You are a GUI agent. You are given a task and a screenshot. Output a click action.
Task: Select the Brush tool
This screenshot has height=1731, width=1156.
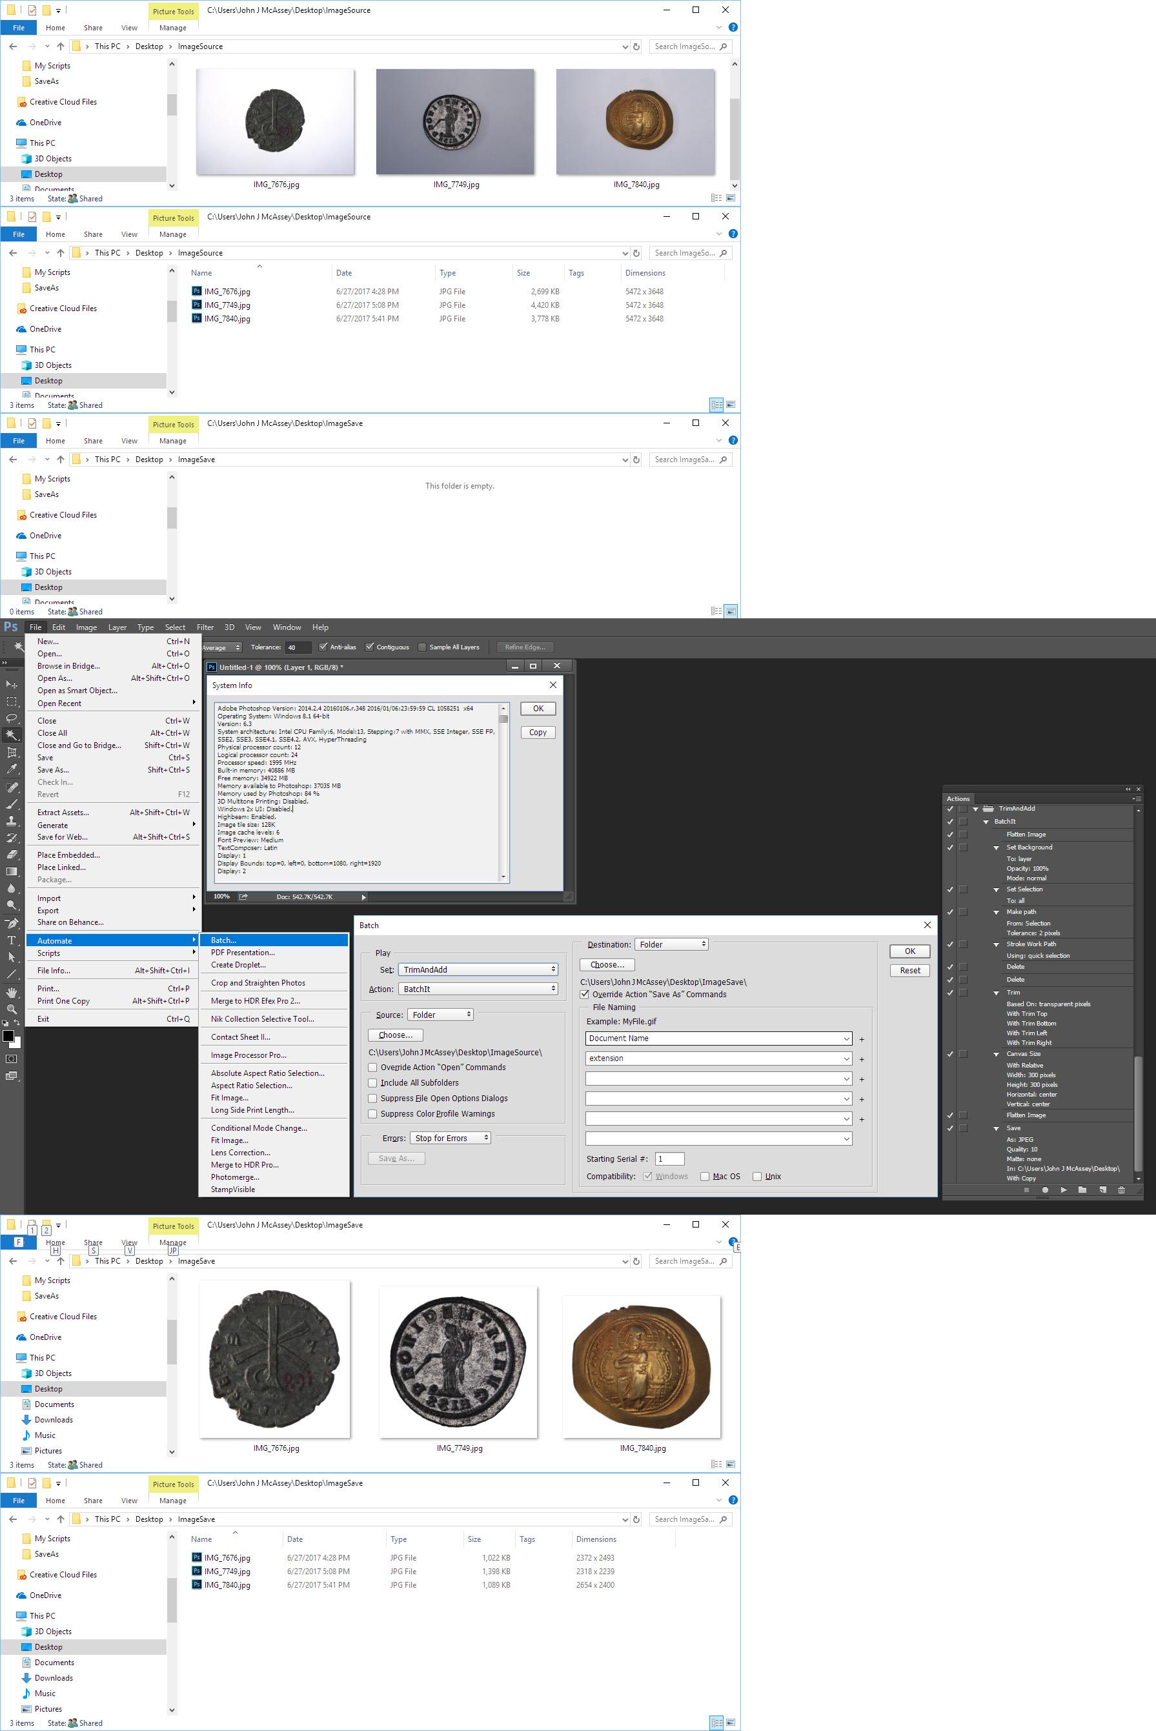coord(12,804)
